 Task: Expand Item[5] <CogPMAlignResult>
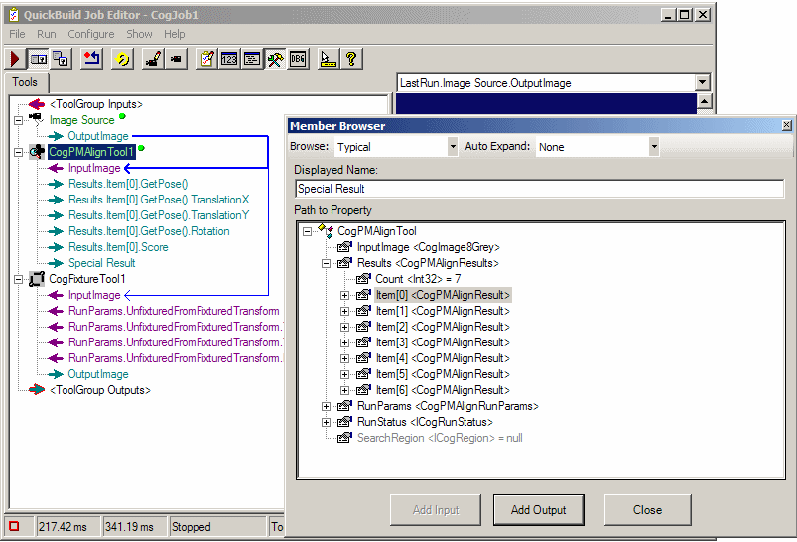(x=344, y=374)
